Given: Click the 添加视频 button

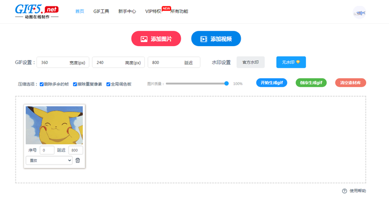Looking at the screenshot, I should (x=216, y=39).
